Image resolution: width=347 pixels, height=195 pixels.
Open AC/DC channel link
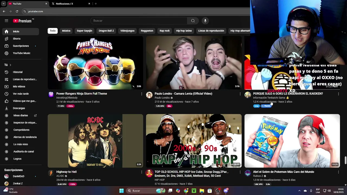click(x=60, y=176)
